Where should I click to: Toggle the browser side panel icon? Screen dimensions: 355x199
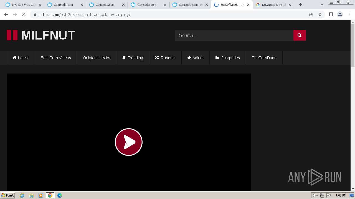pos(331,14)
